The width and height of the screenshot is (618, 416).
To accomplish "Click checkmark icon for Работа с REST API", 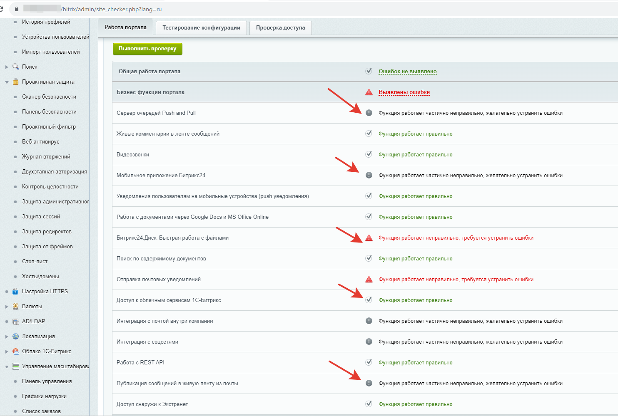I will [369, 362].
